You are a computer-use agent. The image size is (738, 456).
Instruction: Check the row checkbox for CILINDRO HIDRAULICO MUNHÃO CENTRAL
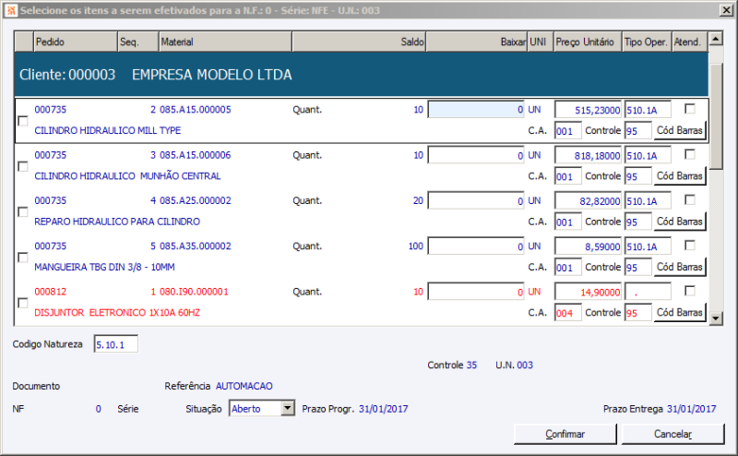coord(22,167)
